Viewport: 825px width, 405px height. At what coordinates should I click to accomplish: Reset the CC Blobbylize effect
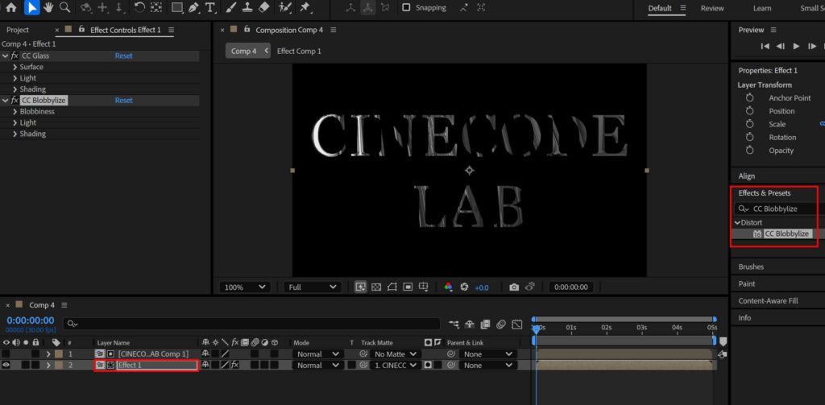click(x=123, y=101)
